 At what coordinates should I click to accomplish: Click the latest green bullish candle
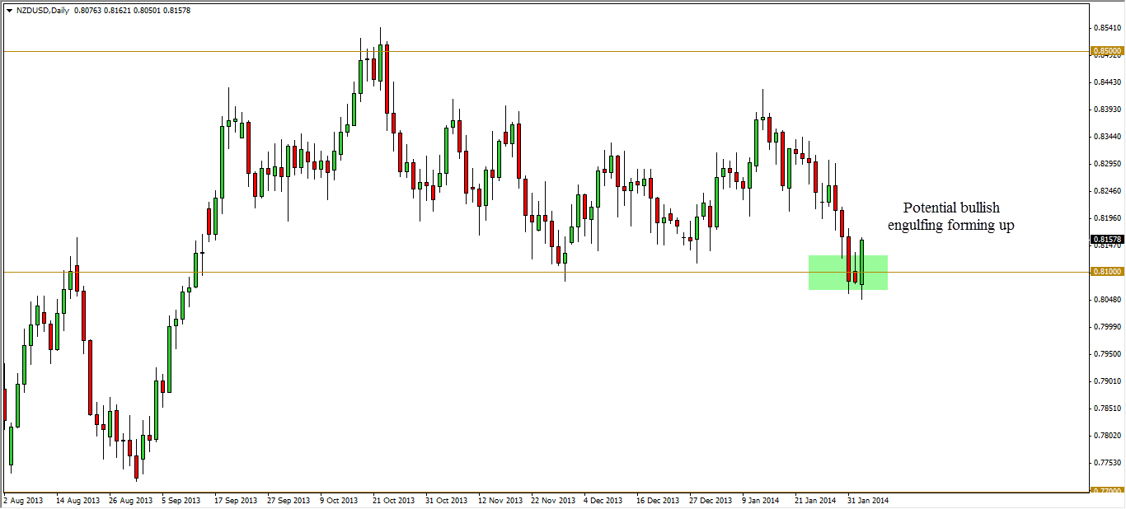tap(861, 262)
